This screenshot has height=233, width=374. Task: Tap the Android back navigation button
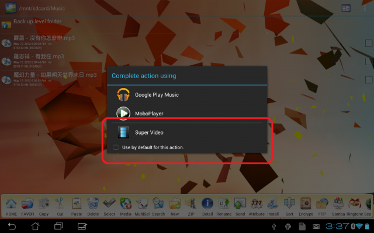[12, 226]
